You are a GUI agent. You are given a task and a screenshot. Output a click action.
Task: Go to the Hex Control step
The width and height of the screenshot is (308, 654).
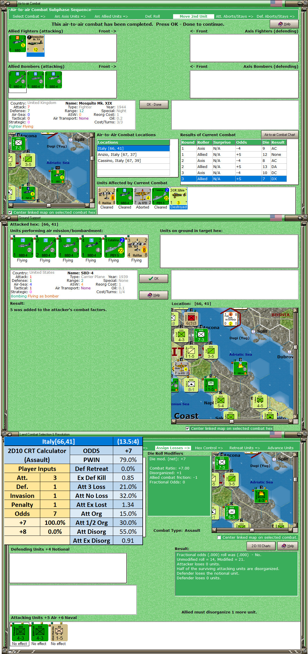(x=209, y=448)
